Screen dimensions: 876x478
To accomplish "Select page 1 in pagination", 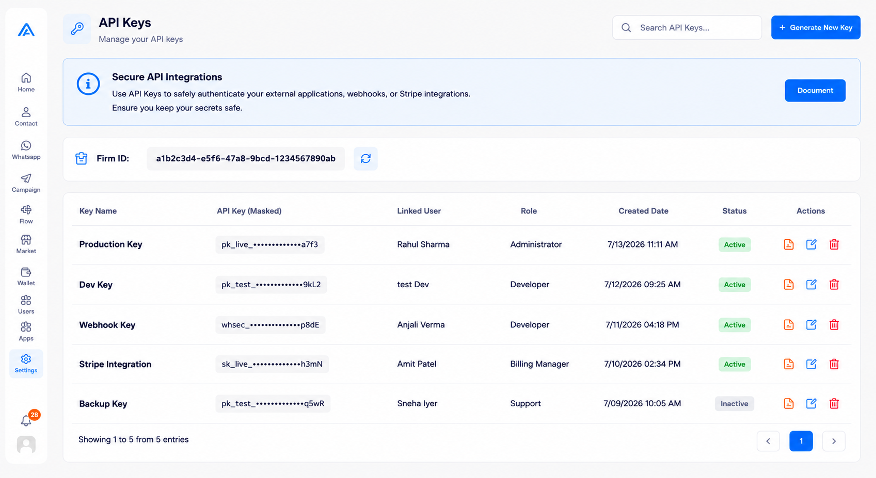I will [801, 441].
